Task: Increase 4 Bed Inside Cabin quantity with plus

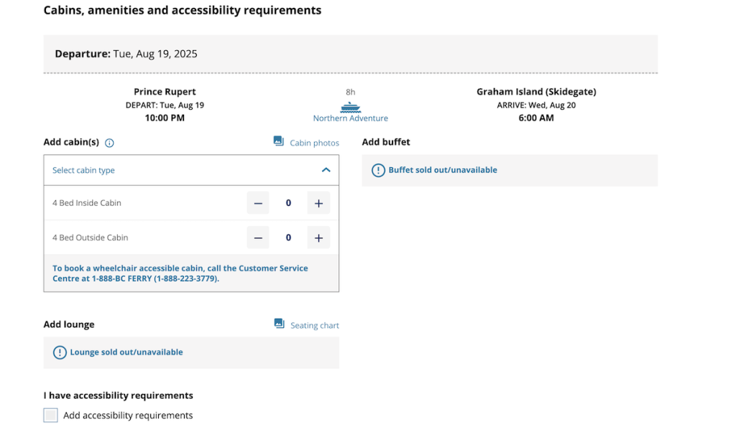Action: [318, 203]
